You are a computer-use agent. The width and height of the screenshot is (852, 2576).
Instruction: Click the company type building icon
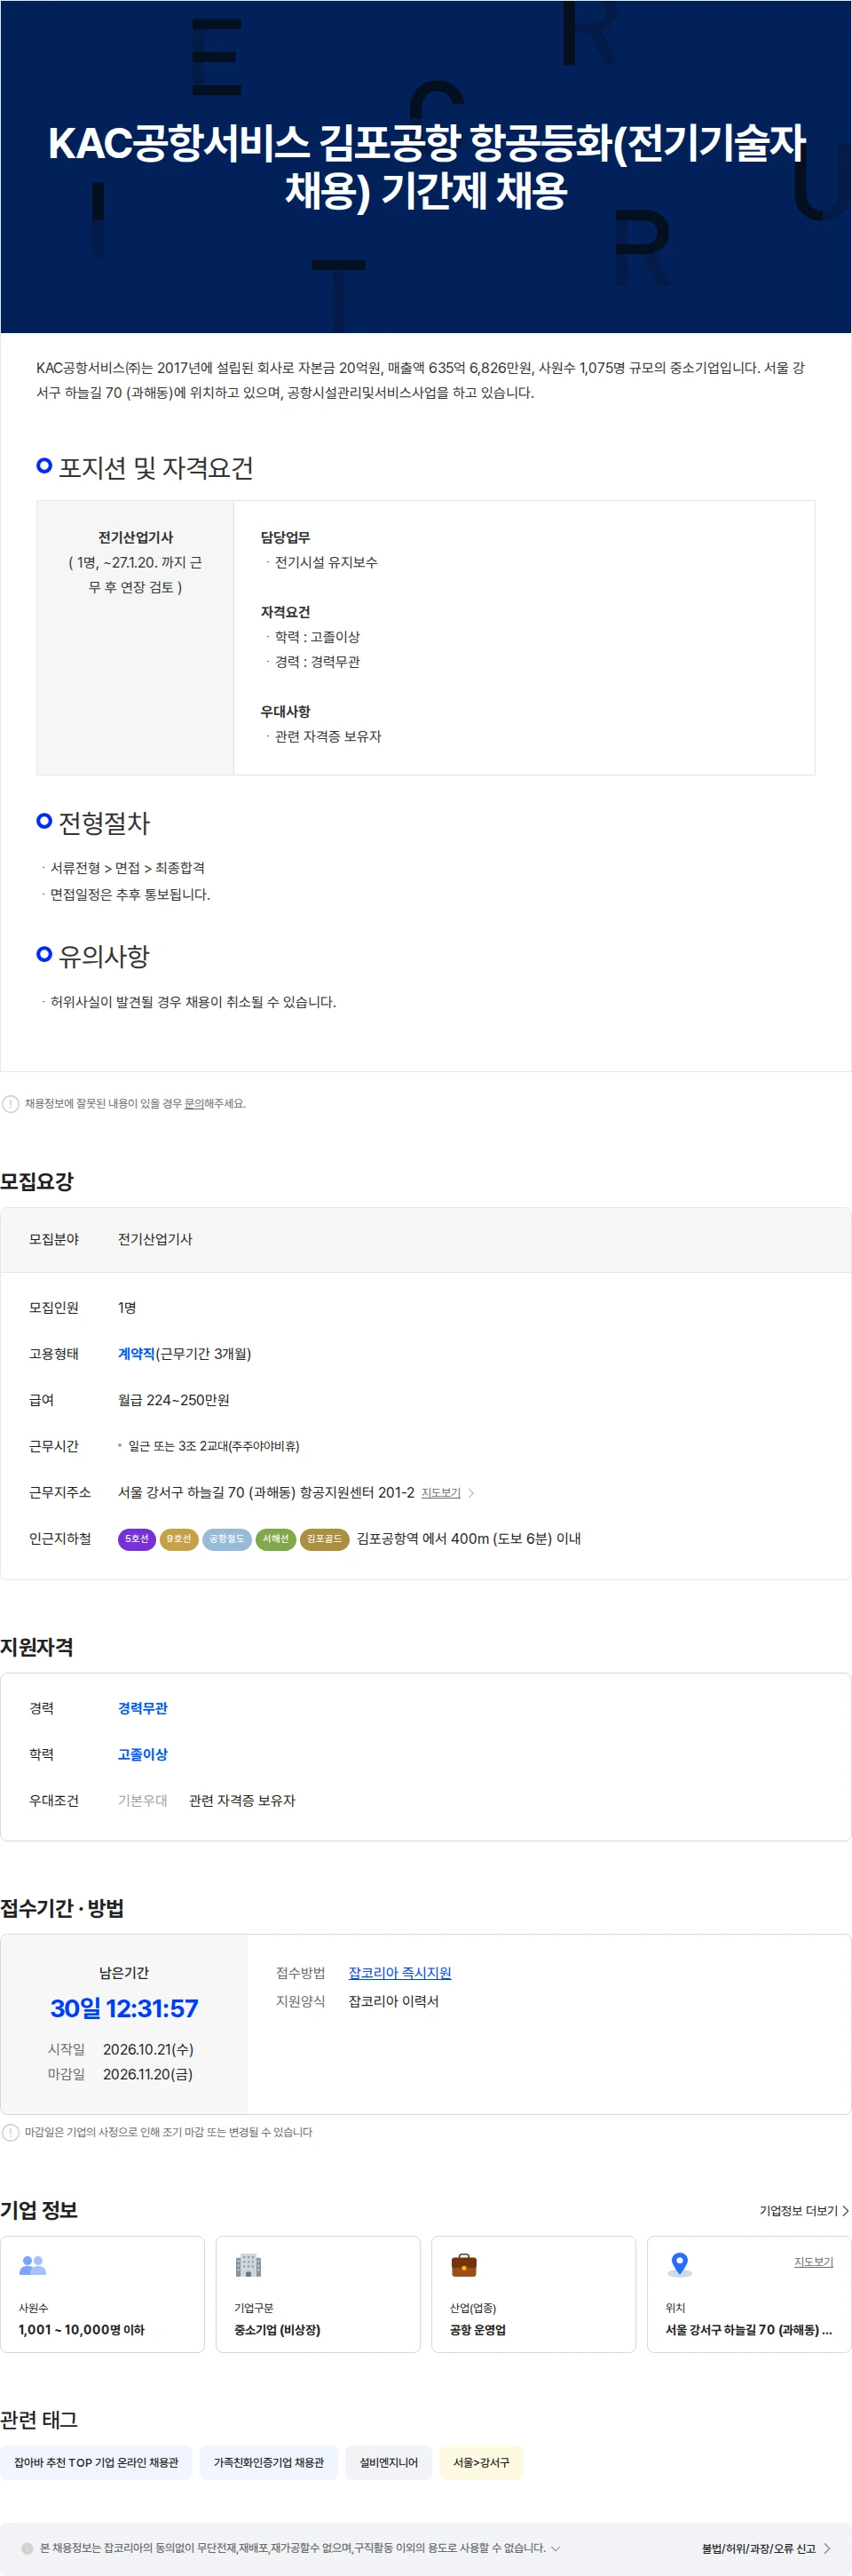point(248,2263)
